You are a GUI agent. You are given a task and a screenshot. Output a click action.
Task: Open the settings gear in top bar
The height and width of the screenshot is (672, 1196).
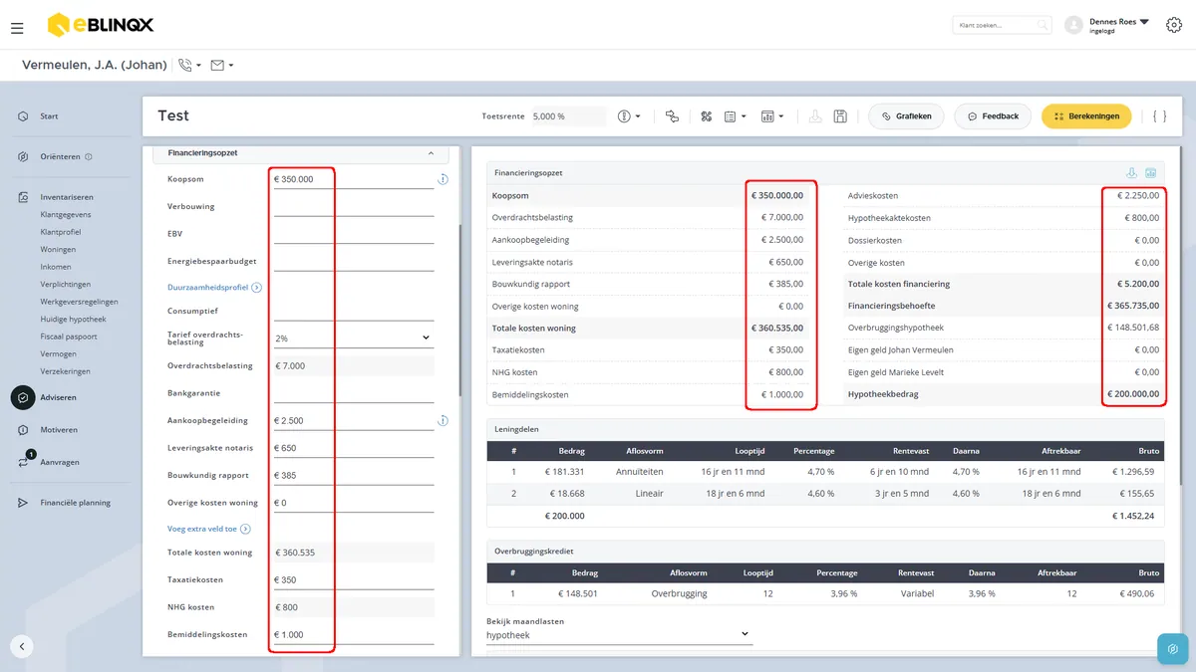1174,26
